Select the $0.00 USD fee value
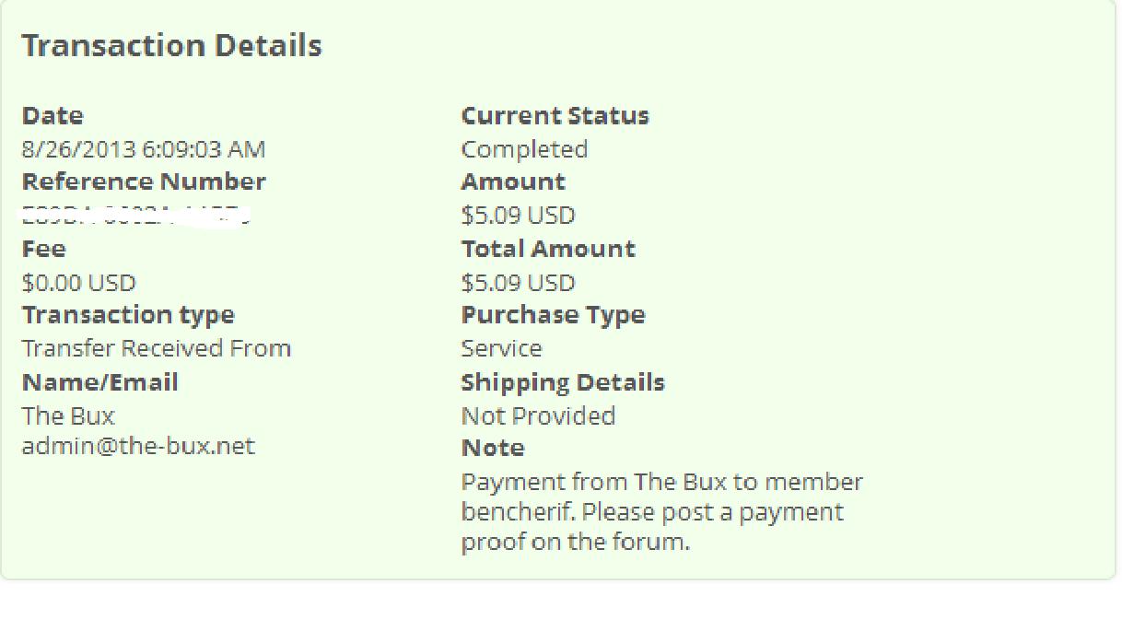This screenshot has height=643, width=1122. (78, 283)
